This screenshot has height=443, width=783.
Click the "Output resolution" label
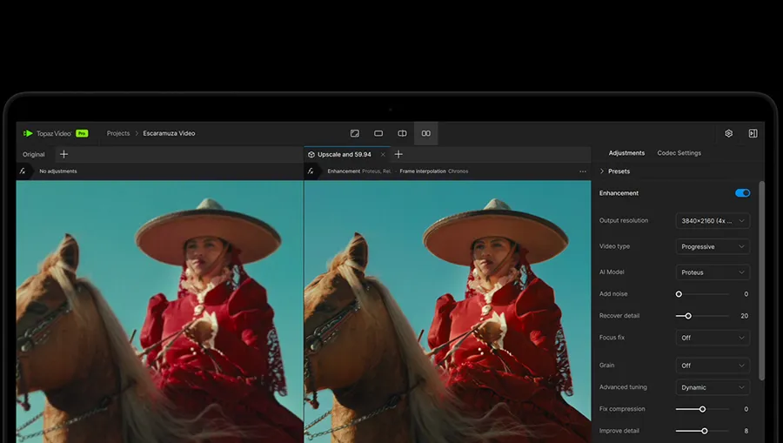[624, 220]
